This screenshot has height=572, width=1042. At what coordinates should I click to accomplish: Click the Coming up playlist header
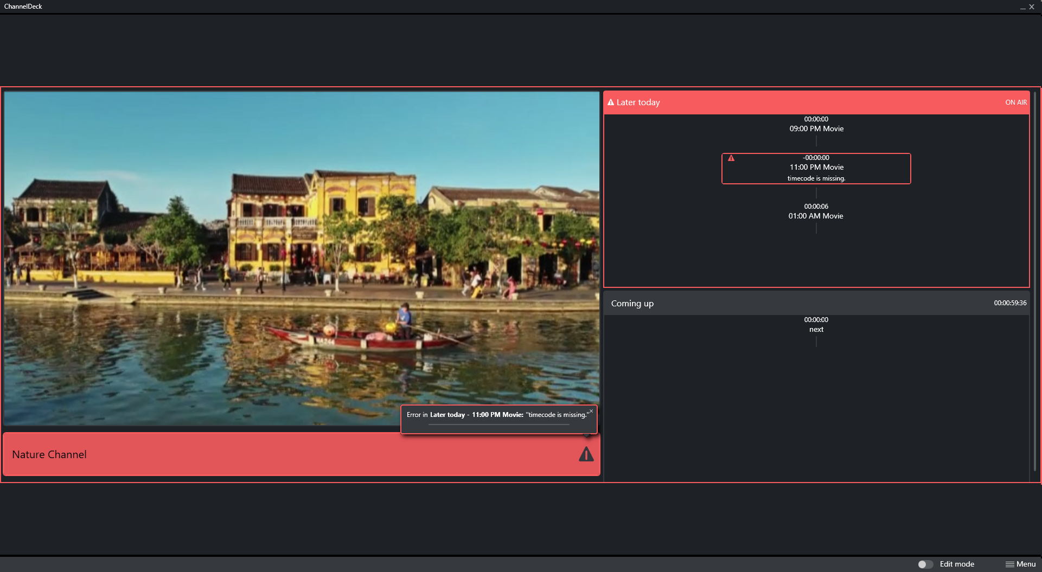[632, 304]
